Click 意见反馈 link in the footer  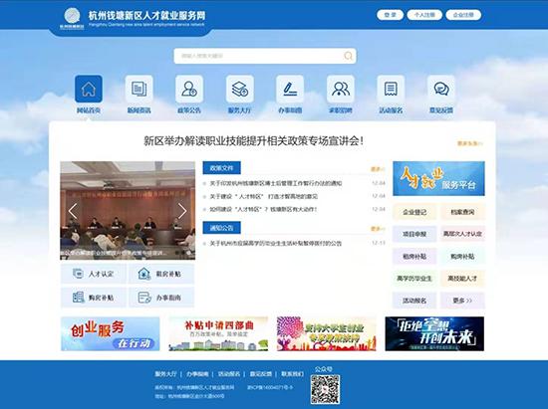(261, 374)
